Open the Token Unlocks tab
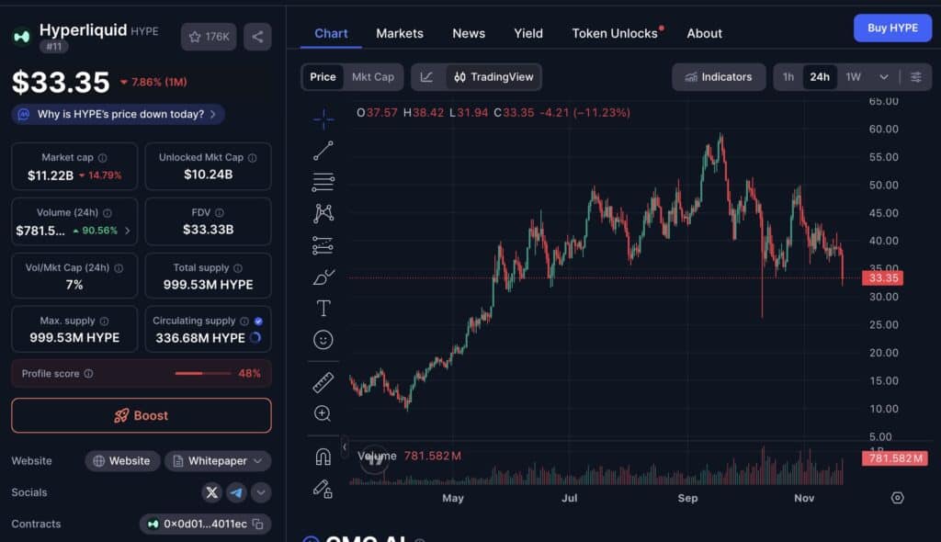941x542 pixels. 615,34
